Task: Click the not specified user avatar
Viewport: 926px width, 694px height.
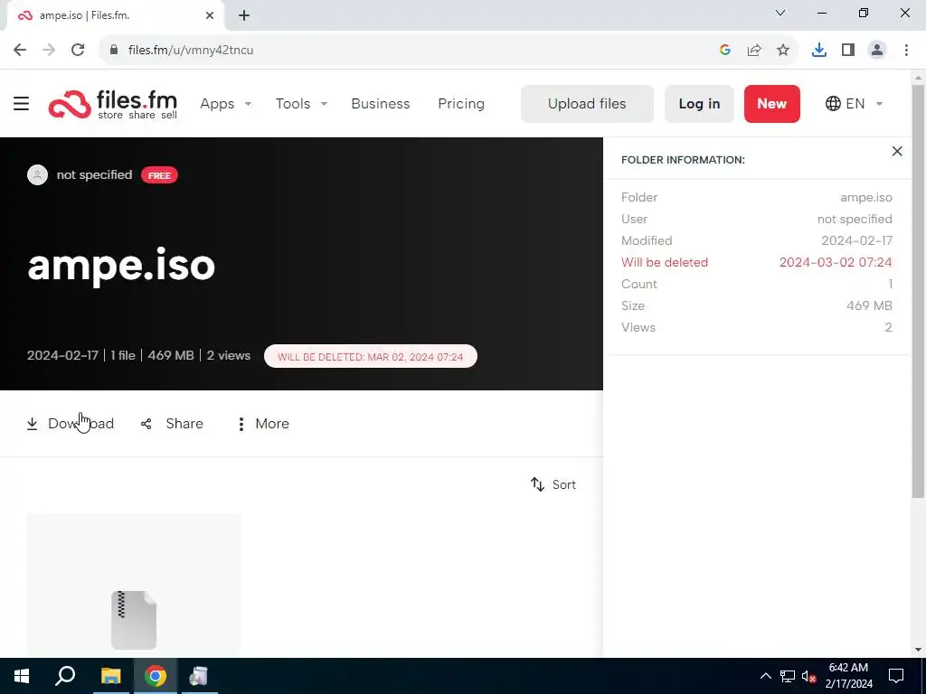Action: coord(37,175)
